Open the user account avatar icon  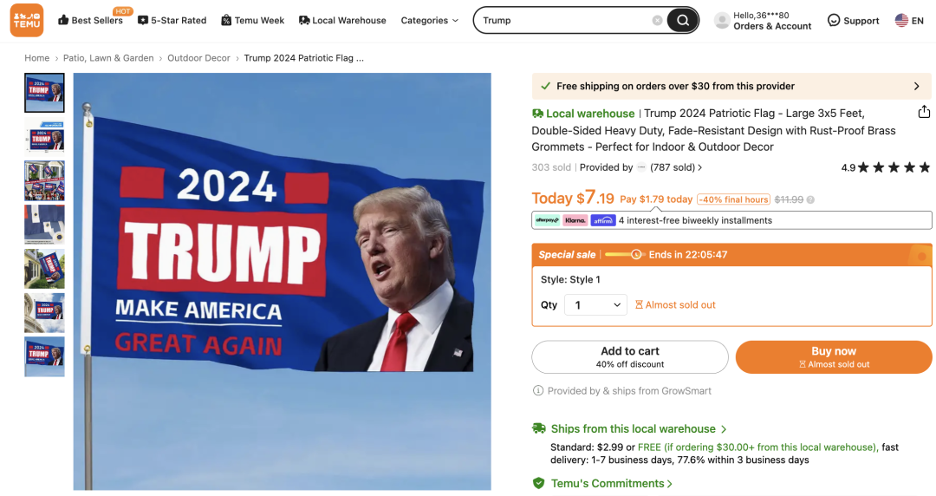coord(722,21)
